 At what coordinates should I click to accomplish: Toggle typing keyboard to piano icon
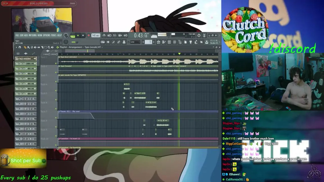[103, 42]
